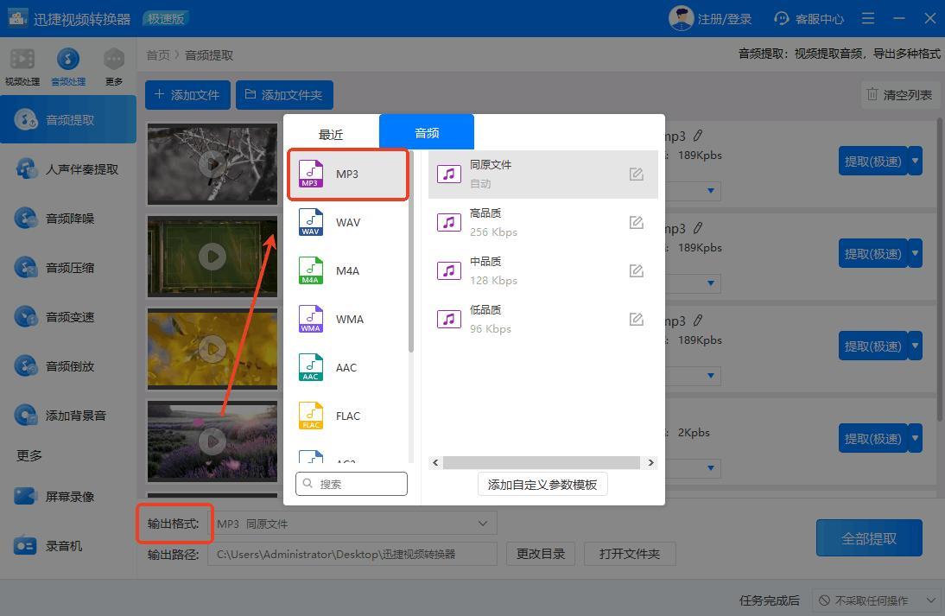Switch to the 音频 tab
This screenshot has width=945, height=616.
(x=427, y=133)
